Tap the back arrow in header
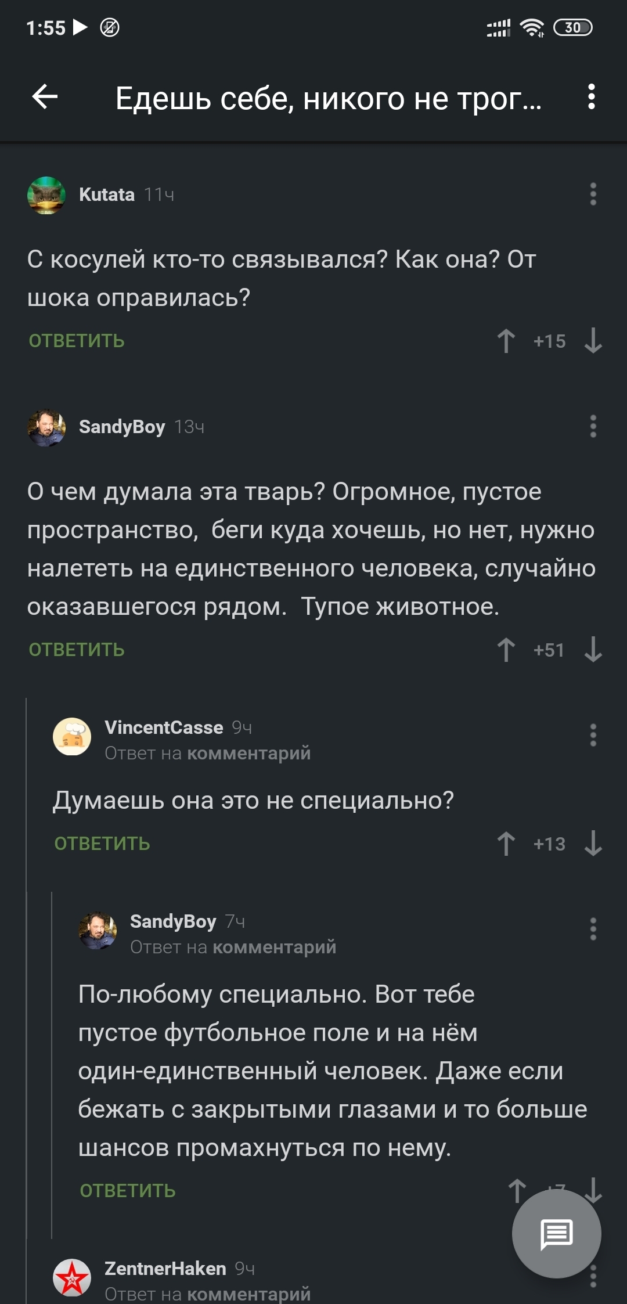 45,97
